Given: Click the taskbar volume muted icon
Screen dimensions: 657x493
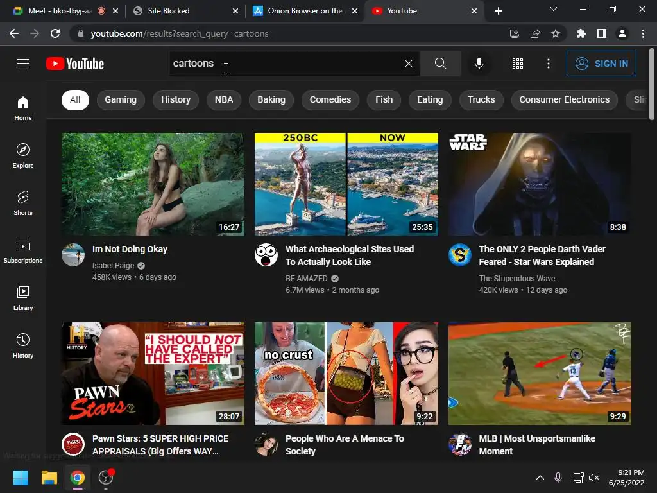Looking at the screenshot, I should [x=593, y=478].
